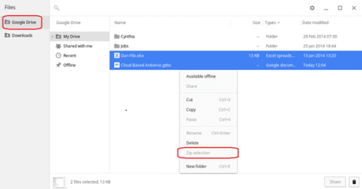Screen dimensions: 362x189
Task: Click the '28 Feb 2014 07:30' date
Action: click(x=320, y=37)
